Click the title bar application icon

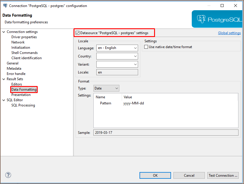(5, 6)
